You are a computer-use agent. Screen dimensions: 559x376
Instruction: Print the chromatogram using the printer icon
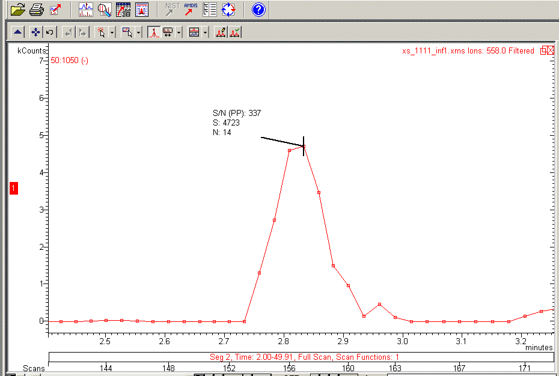[37, 9]
